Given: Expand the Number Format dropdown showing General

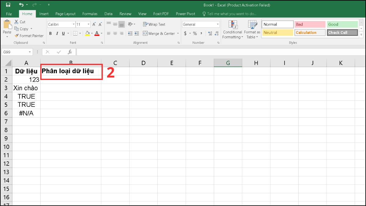Looking at the screenshot, I should (x=217, y=24).
